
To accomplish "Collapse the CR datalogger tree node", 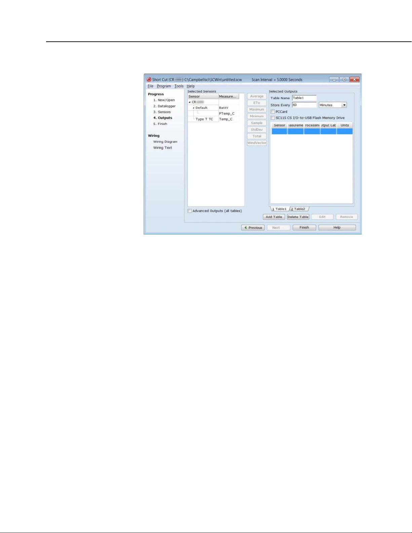I will pyautogui.click(x=190, y=102).
